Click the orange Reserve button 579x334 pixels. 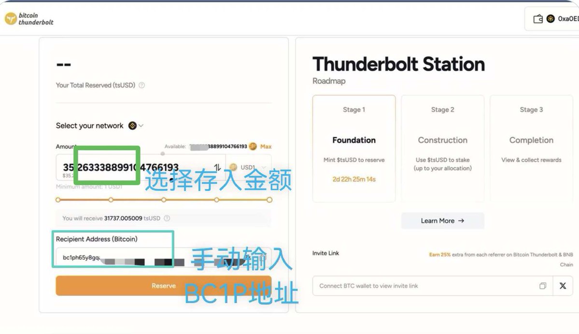pos(164,286)
